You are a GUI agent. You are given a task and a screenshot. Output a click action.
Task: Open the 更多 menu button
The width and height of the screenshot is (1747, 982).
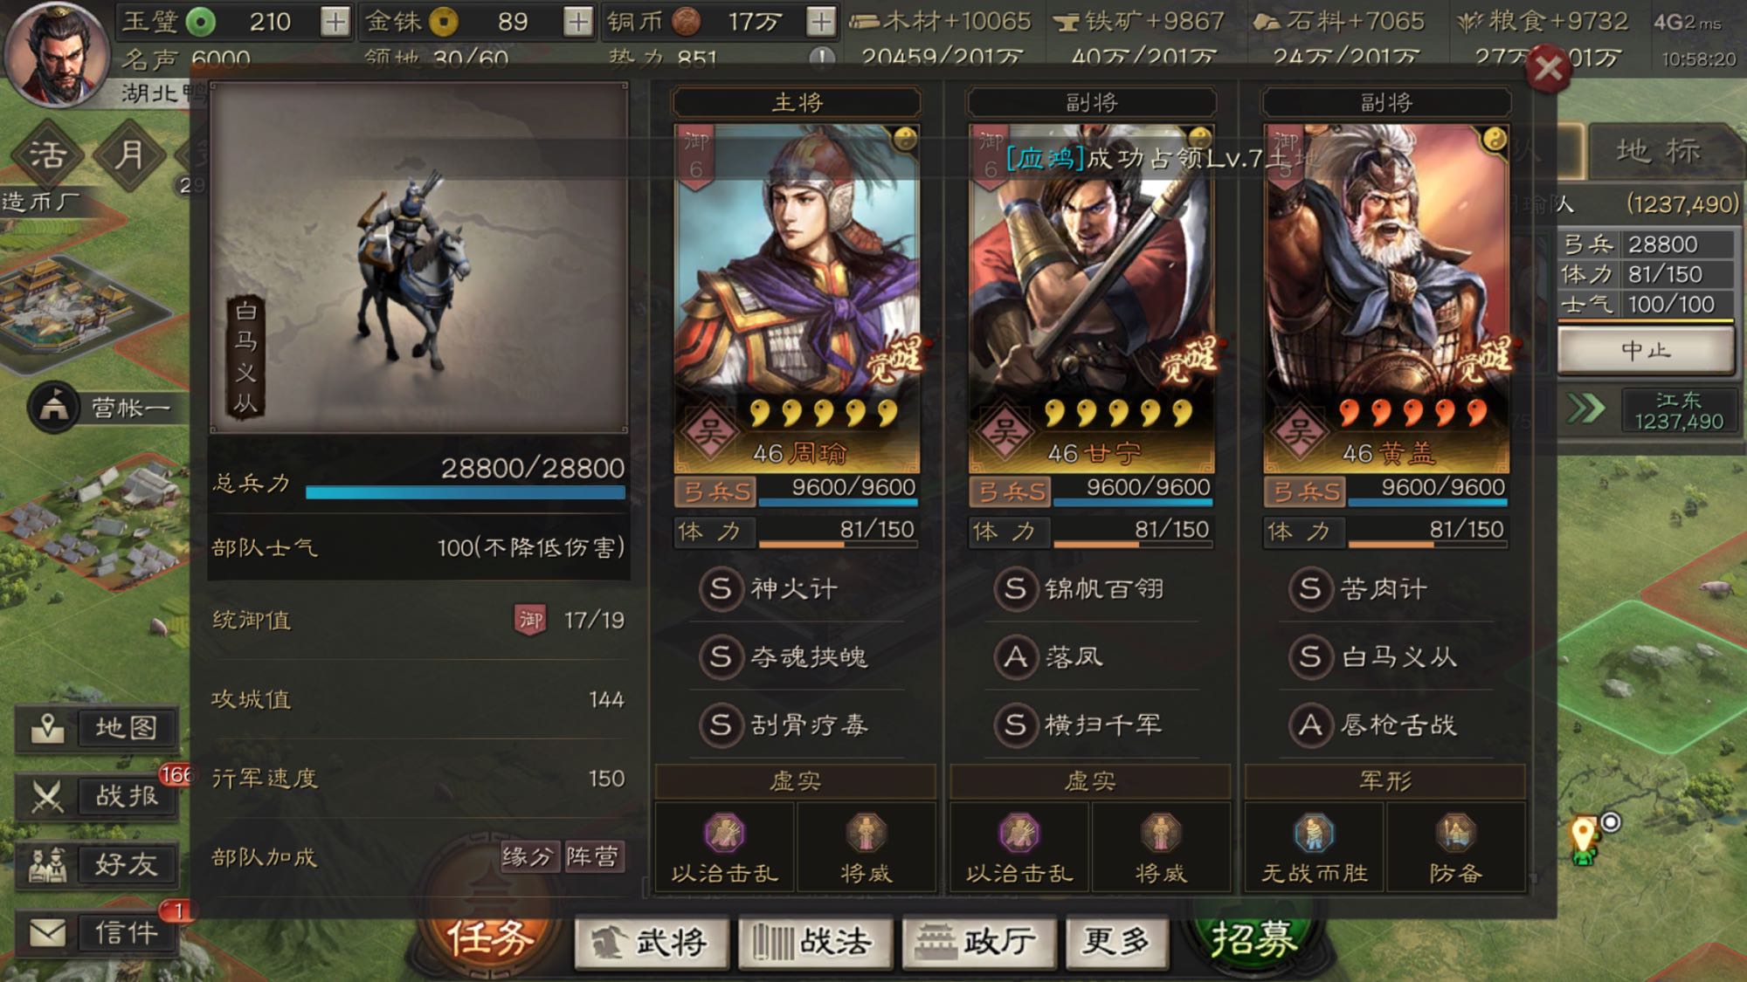[1116, 941]
